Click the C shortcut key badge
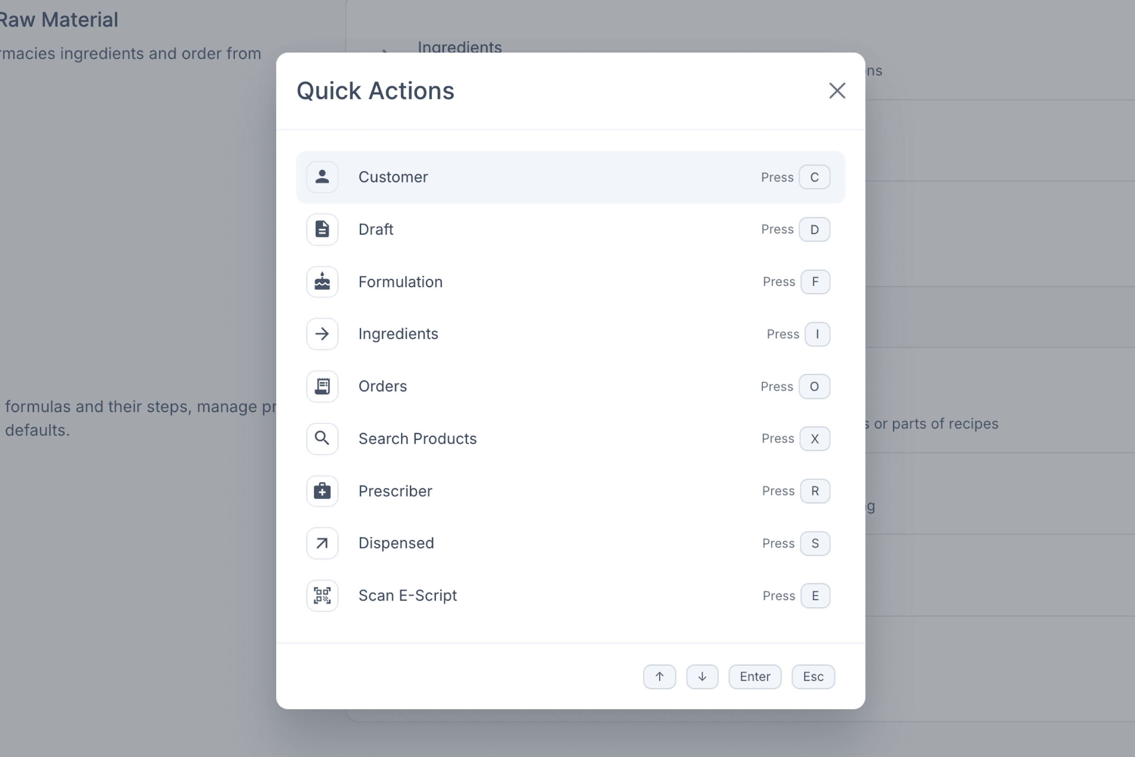The width and height of the screenshot is (1135, 757). point(815,177)
